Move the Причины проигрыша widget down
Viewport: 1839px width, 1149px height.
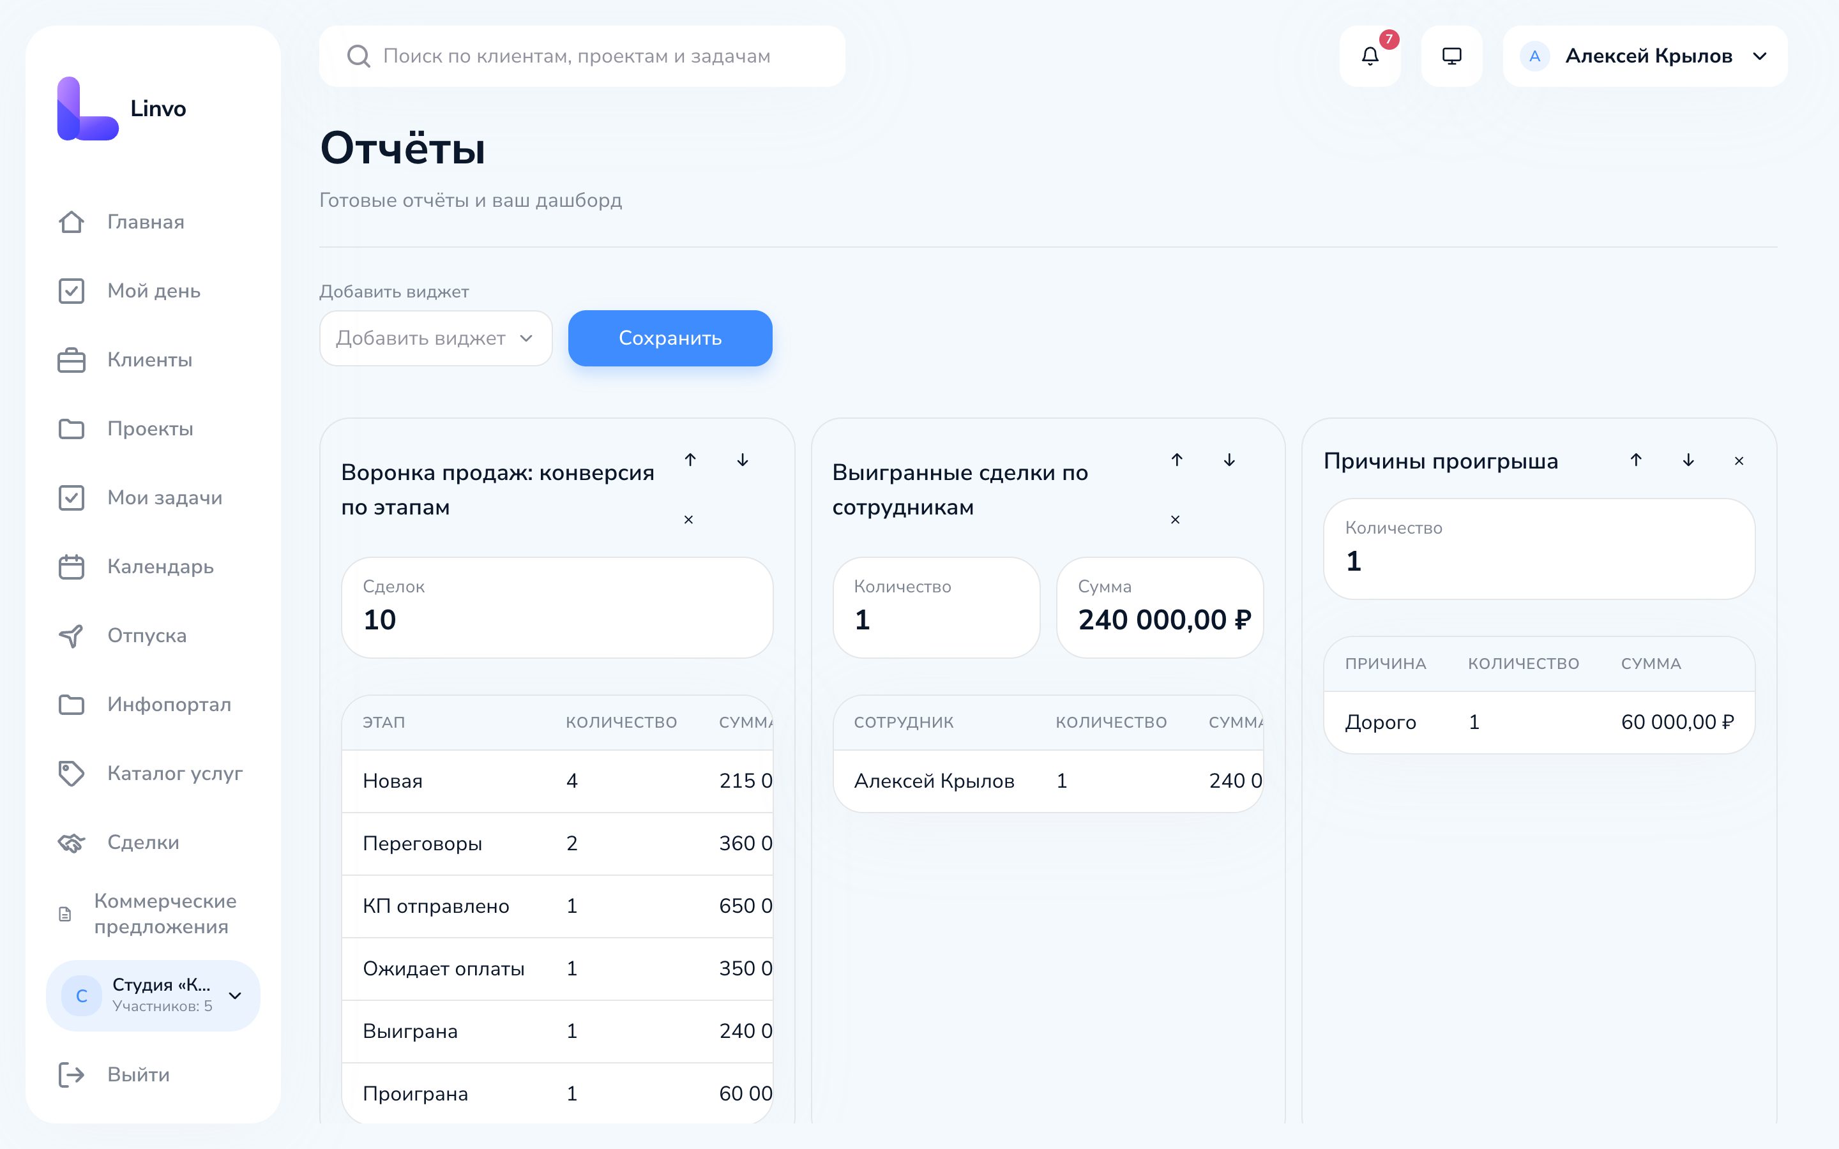click(x=1688, y=460)
